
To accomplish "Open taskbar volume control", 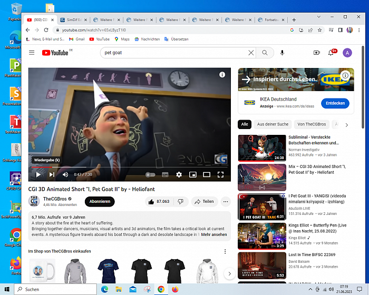I will click(332, 289).
